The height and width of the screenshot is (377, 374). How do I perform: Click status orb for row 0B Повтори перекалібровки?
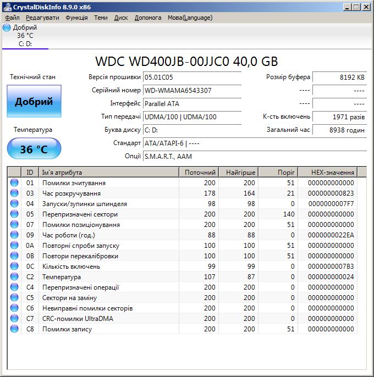pos(14,256)
